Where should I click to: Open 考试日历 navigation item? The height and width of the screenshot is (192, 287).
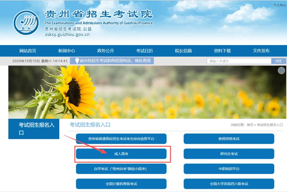tap(144, 51)
